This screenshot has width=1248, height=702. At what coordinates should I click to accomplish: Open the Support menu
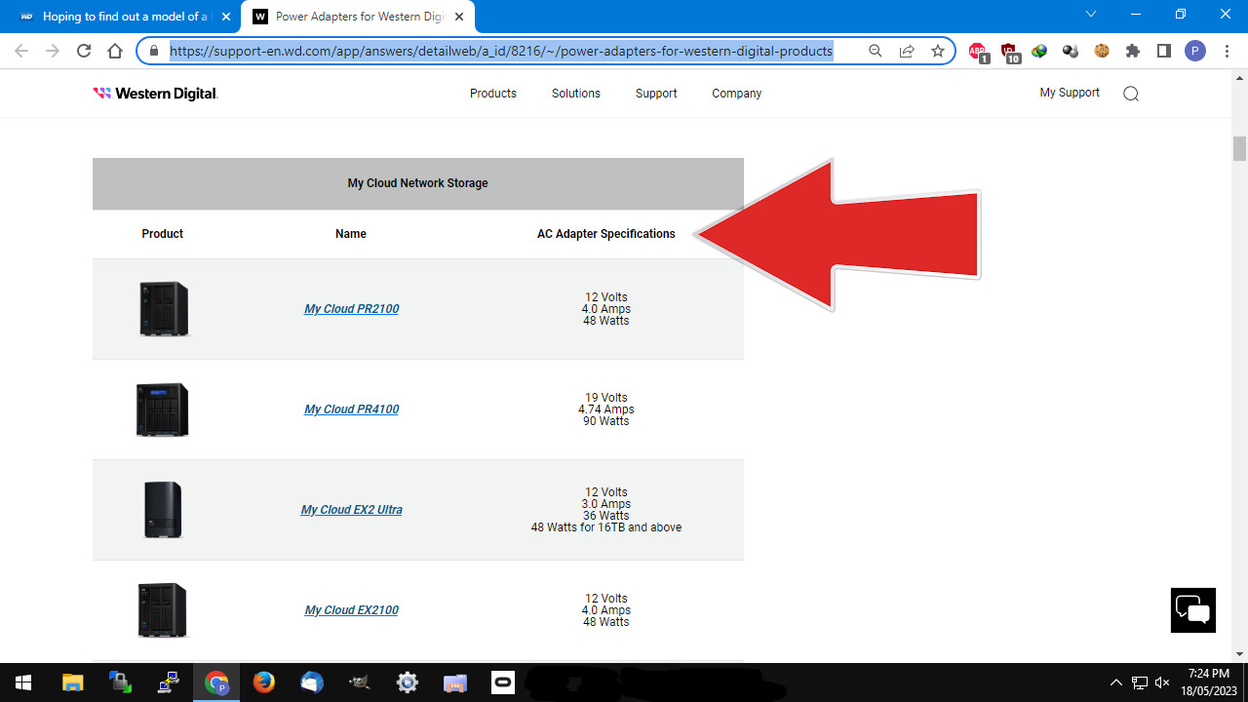pyautogui.click(x=656, y=94)
